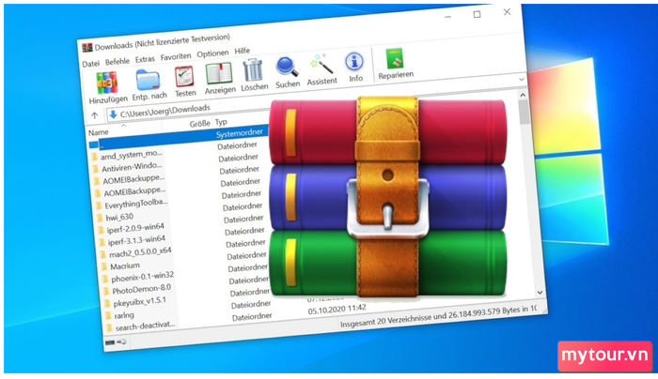Click the key icon in status bar

tap(122, 341)
